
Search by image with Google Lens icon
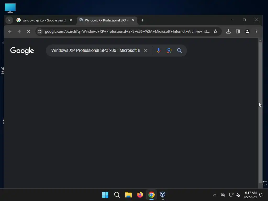pos(169,51)
